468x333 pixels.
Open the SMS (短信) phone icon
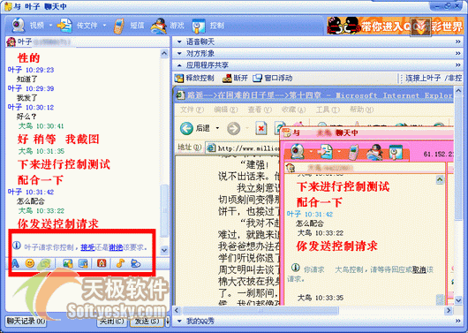118,26
